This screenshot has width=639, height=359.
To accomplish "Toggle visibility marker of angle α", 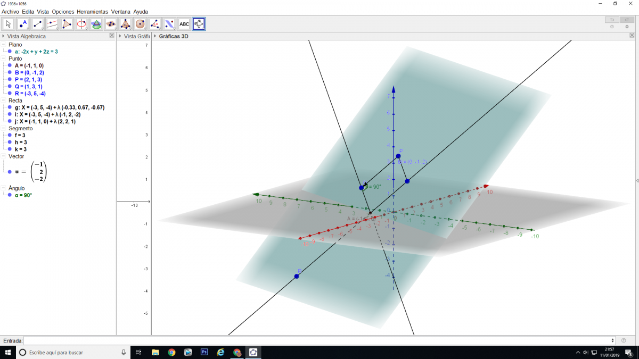I will click(10, 195).
